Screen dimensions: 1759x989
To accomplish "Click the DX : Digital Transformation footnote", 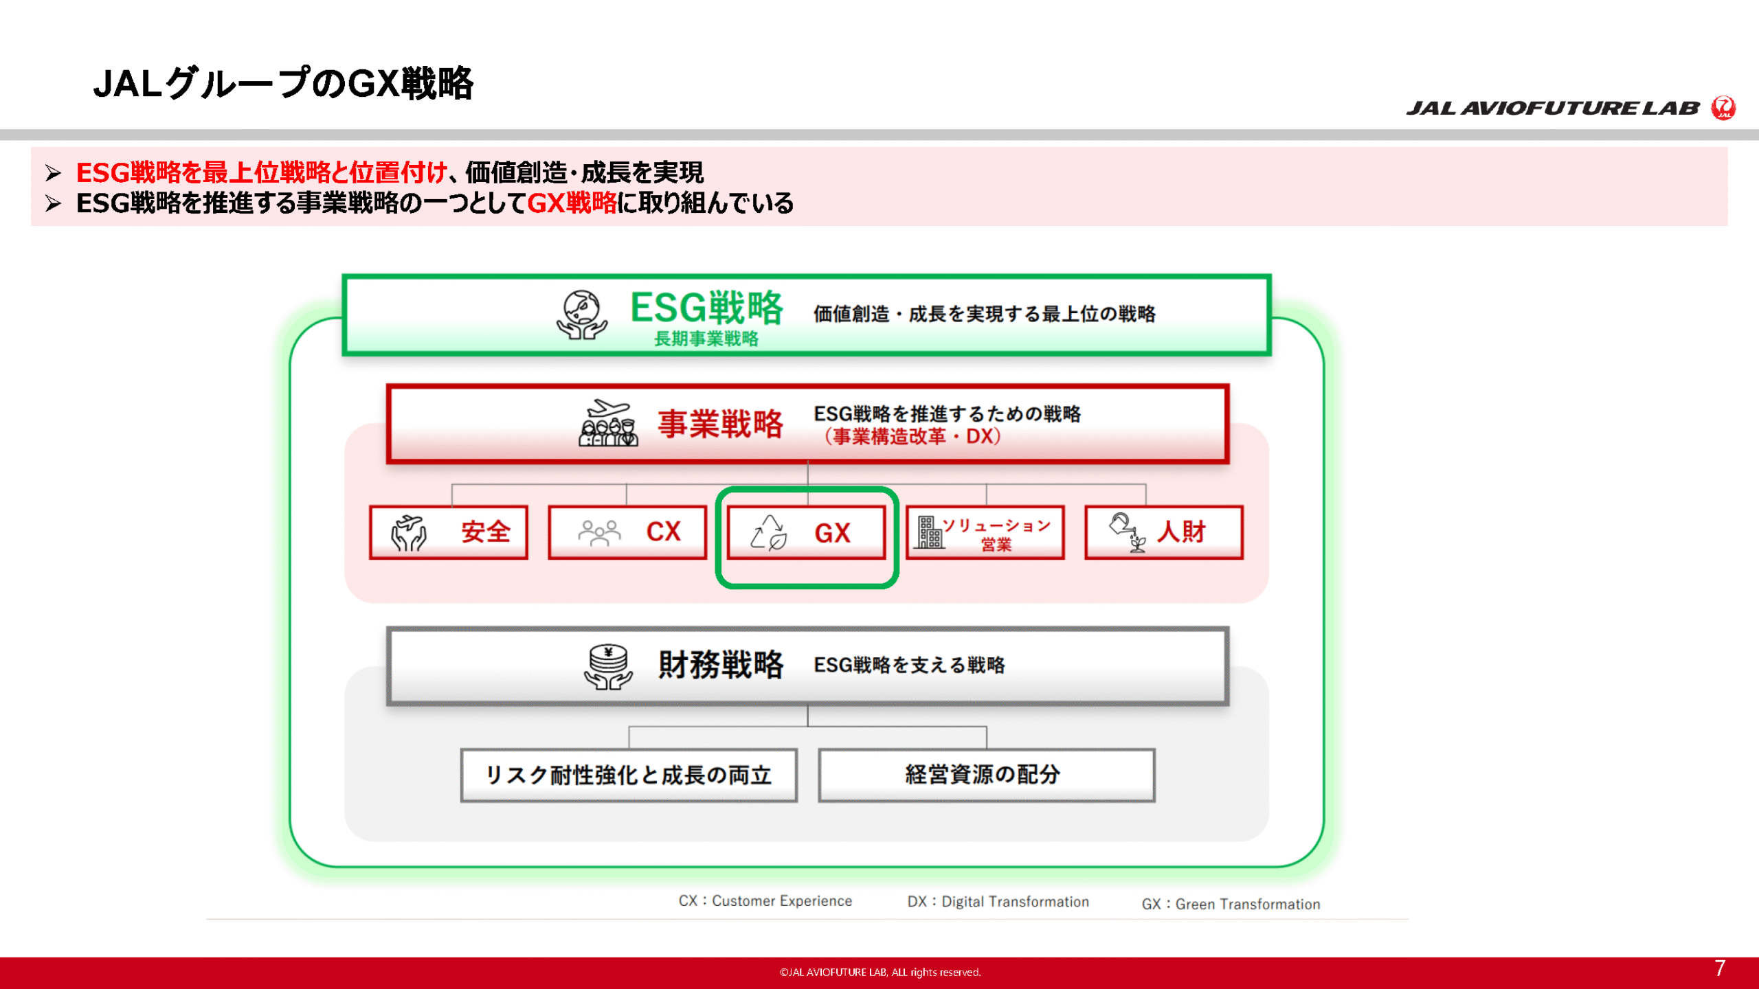I will pos(998,902).
